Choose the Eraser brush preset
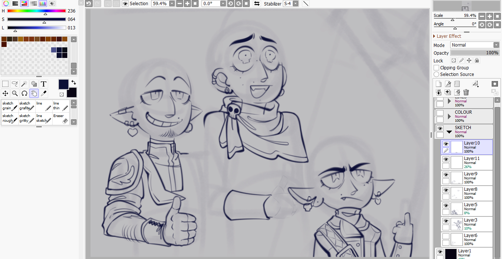 click(61, 118)
